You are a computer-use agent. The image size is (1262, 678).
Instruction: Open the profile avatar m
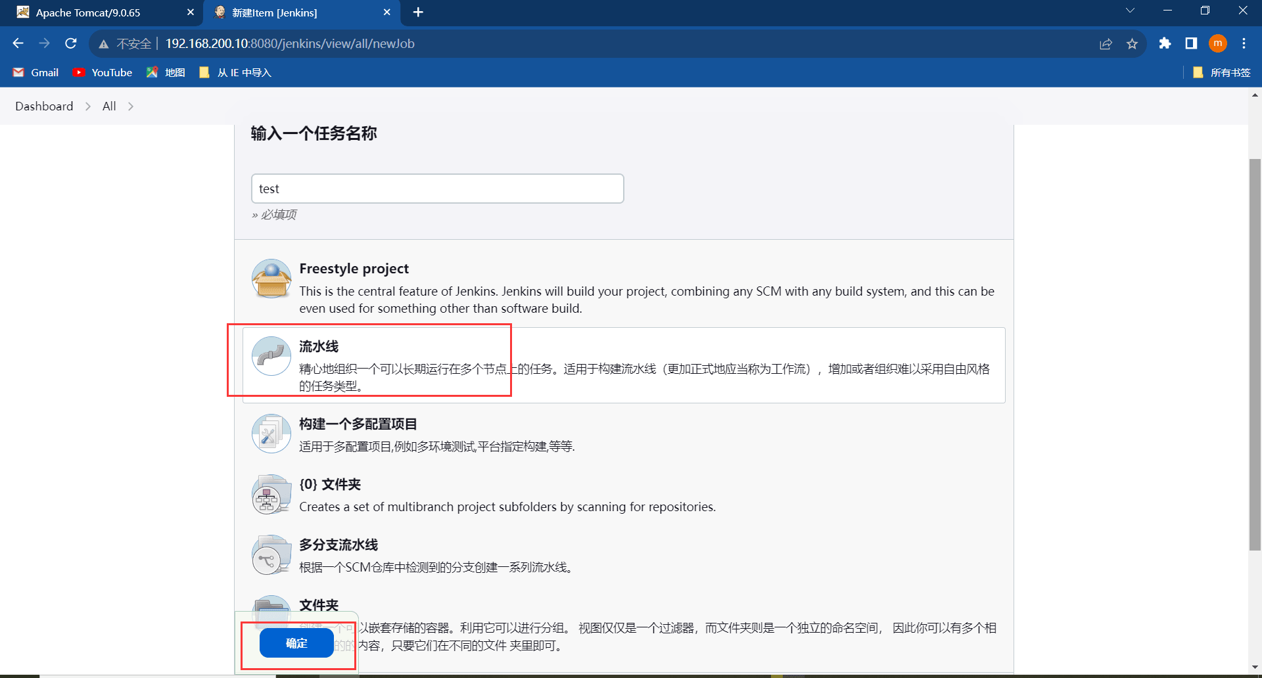1218,43
